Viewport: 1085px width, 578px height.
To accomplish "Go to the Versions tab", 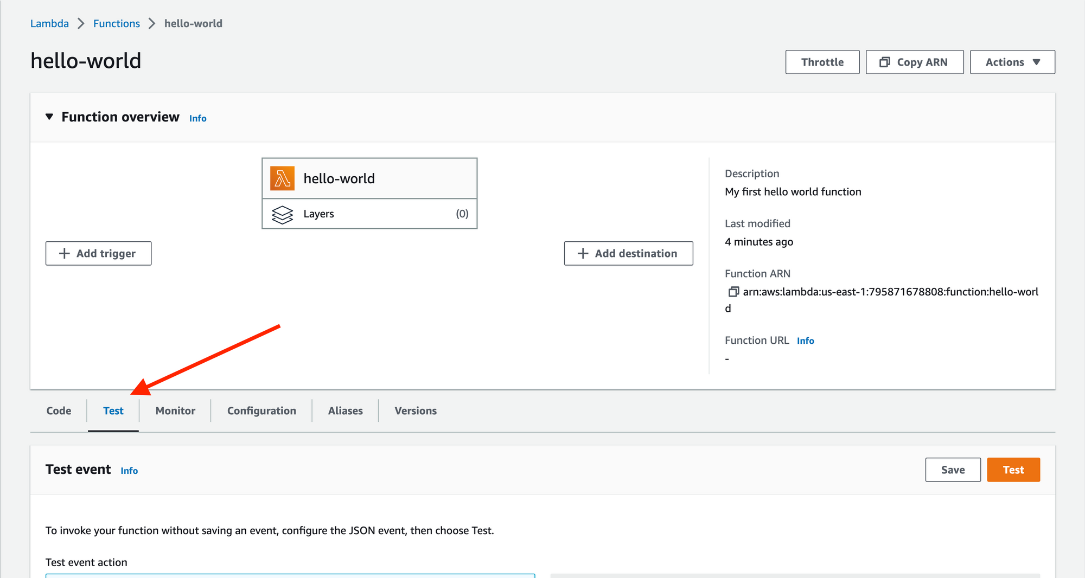I will [416, 410].
